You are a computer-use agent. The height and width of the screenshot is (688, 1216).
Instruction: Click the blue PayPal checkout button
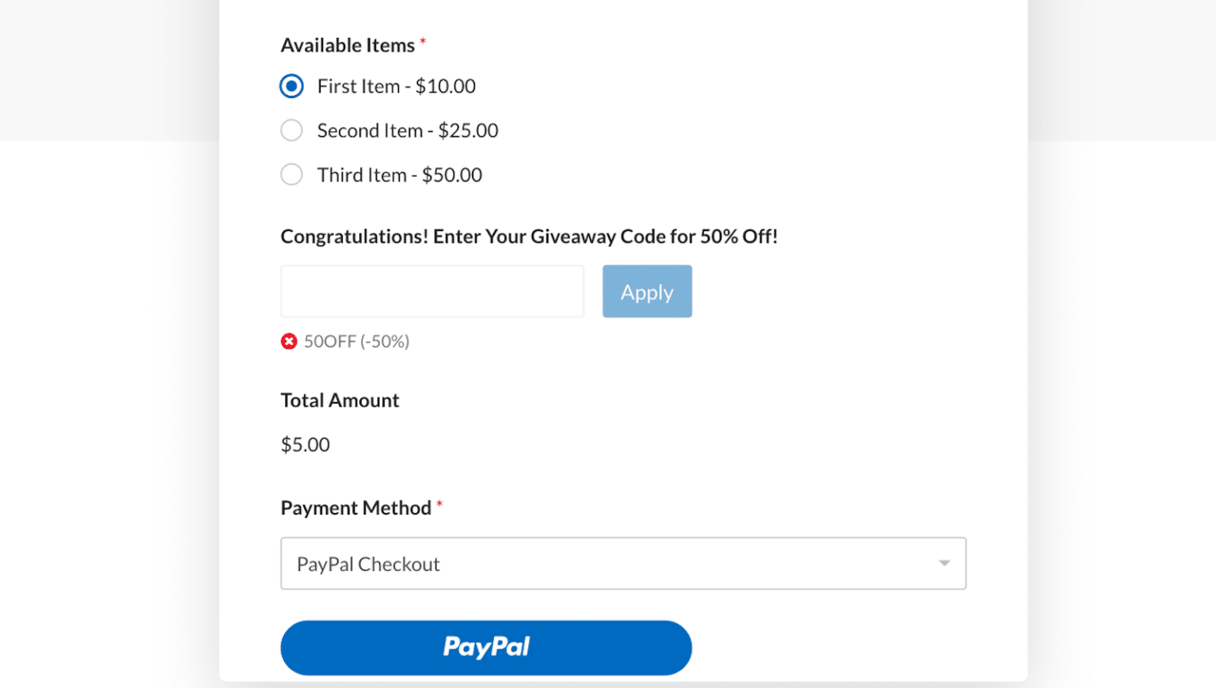[x=485, y=647]
